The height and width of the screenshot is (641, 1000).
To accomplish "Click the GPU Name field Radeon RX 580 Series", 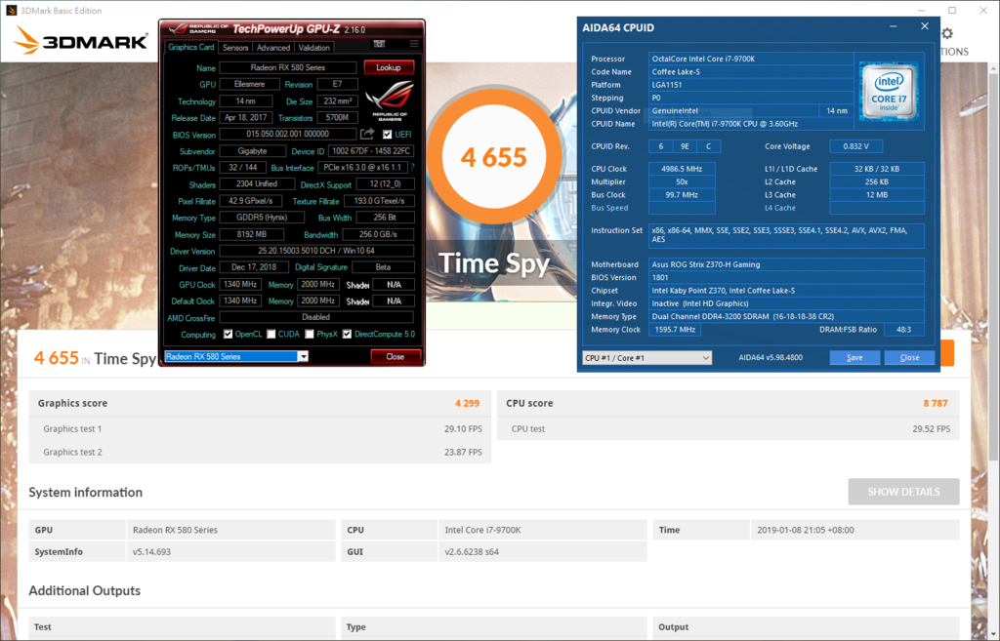I will pos(288,67).
